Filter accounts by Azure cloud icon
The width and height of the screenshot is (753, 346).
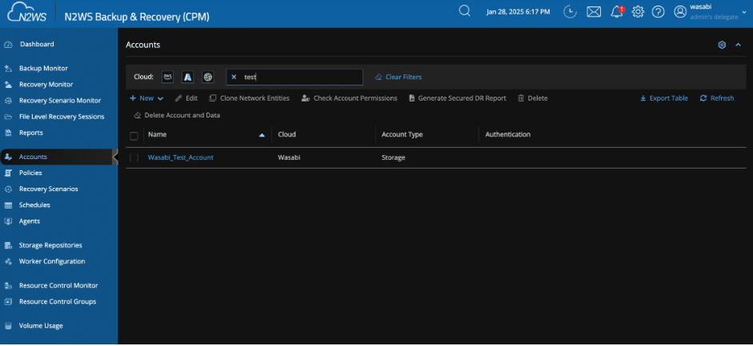coord(188,77)
